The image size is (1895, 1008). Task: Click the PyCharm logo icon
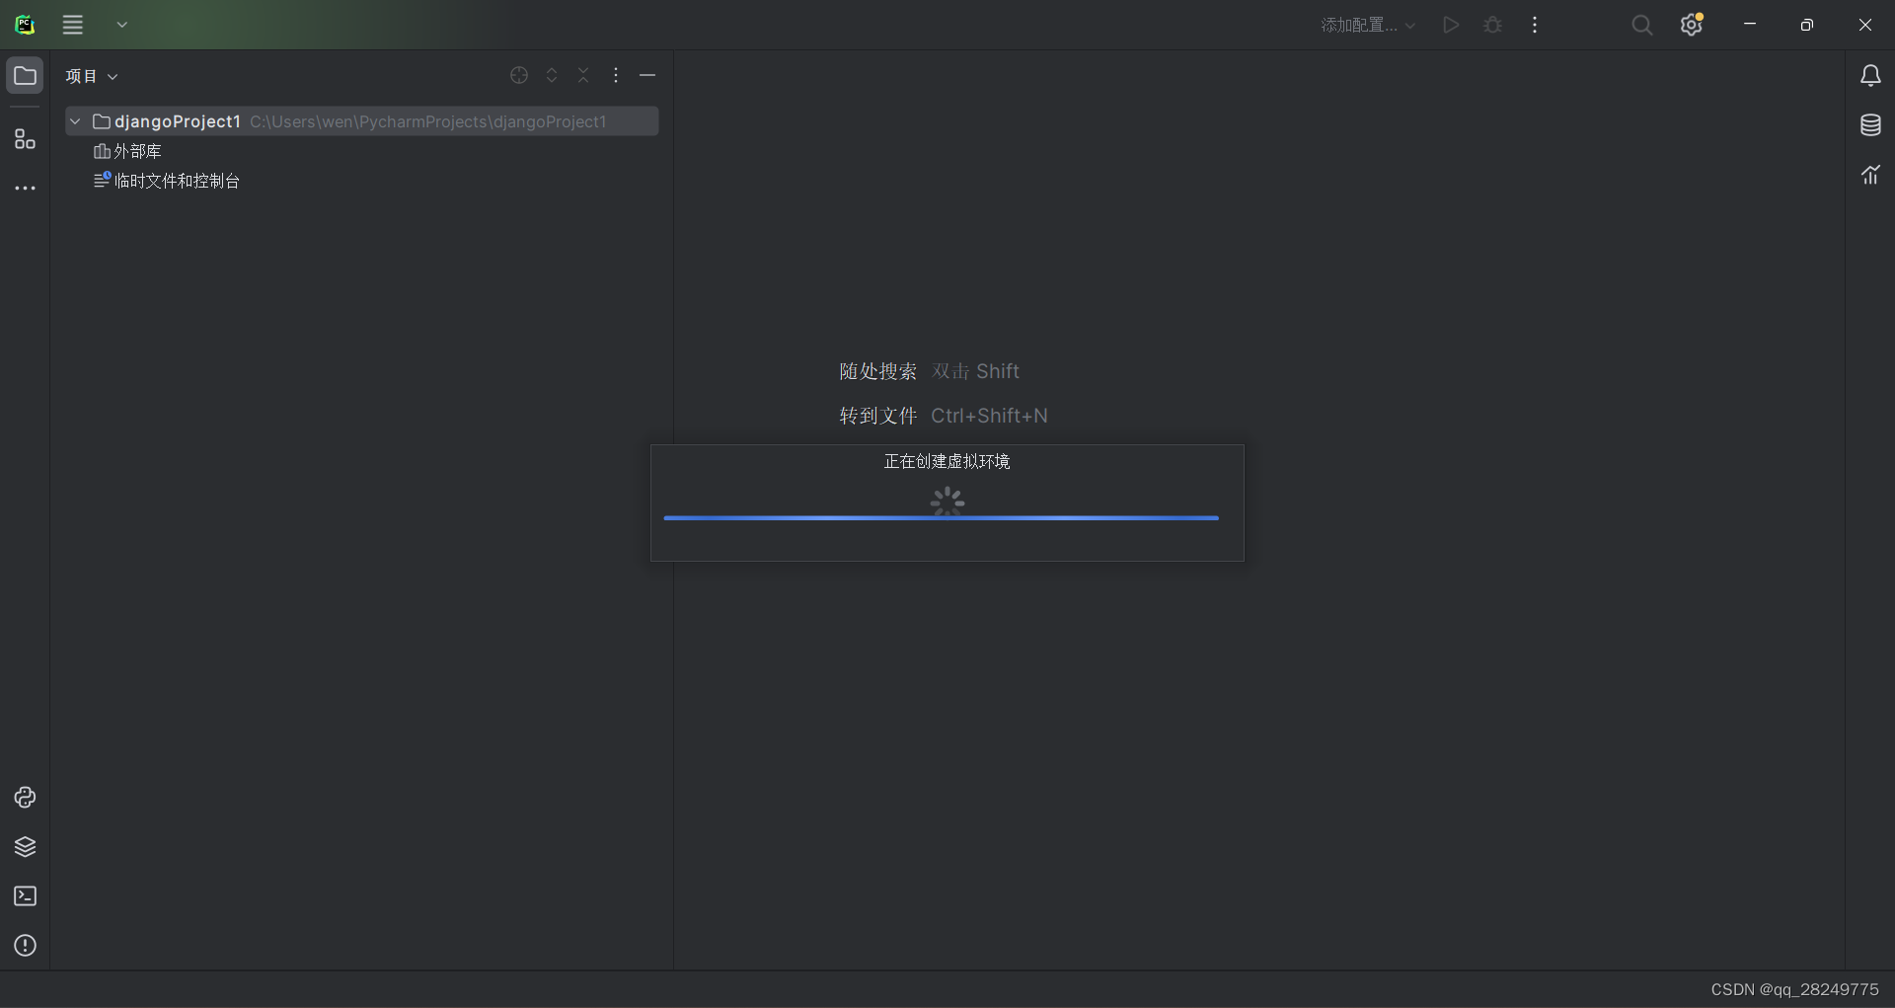click(25, 25)
